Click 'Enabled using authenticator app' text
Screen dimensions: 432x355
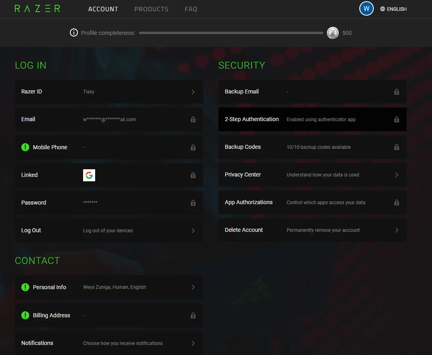[321, 120]
